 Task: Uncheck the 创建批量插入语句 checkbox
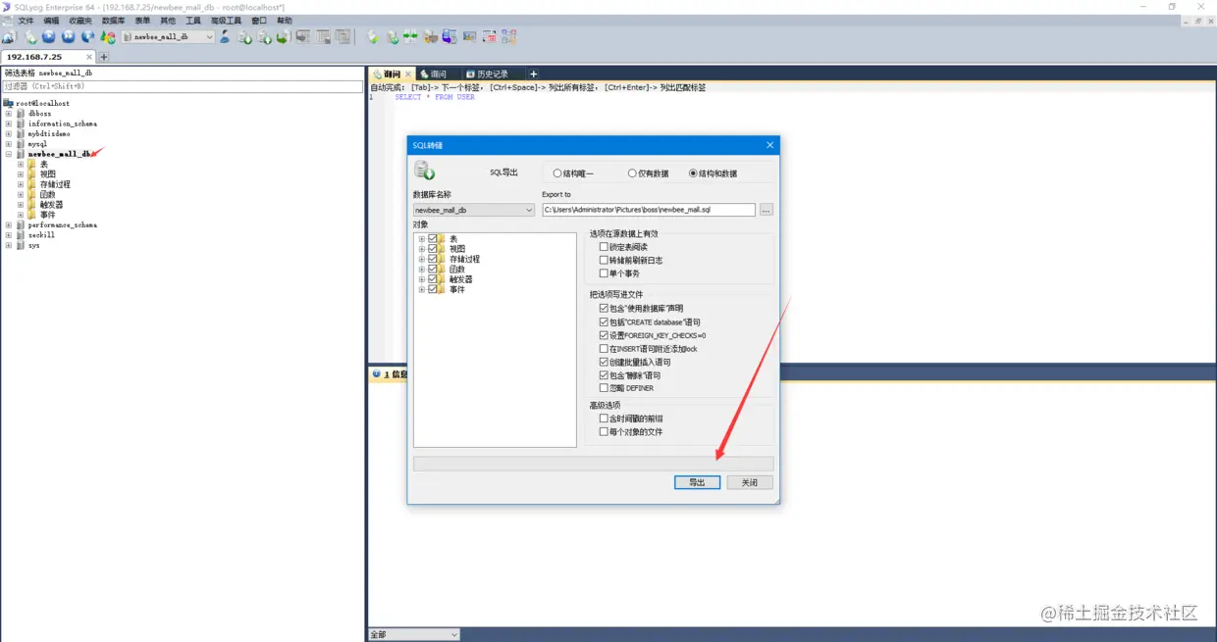click(x=604, y=362)
